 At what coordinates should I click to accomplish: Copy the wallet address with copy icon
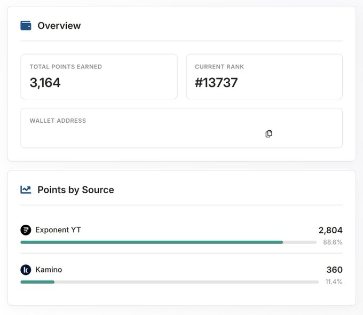pos(269,133)
